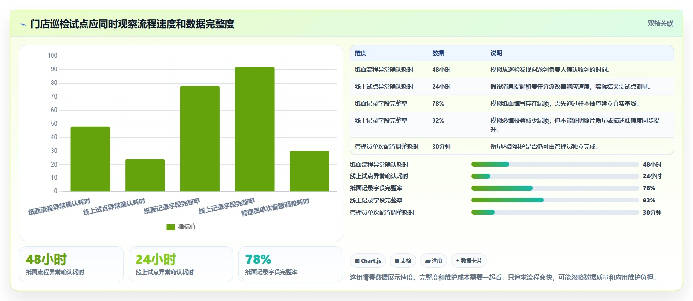Click the 24小时 progress bar
This screenshot has height=301, width=693.
(x=555, y=176)
